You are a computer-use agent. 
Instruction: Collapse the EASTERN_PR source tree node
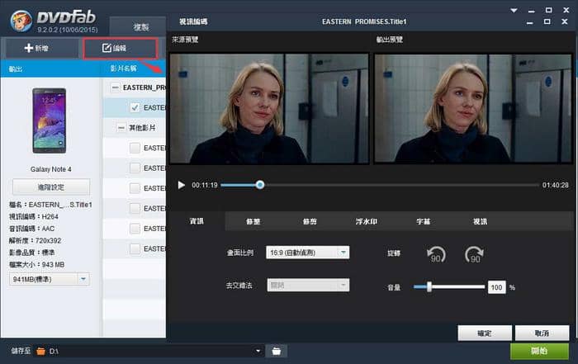116,87
